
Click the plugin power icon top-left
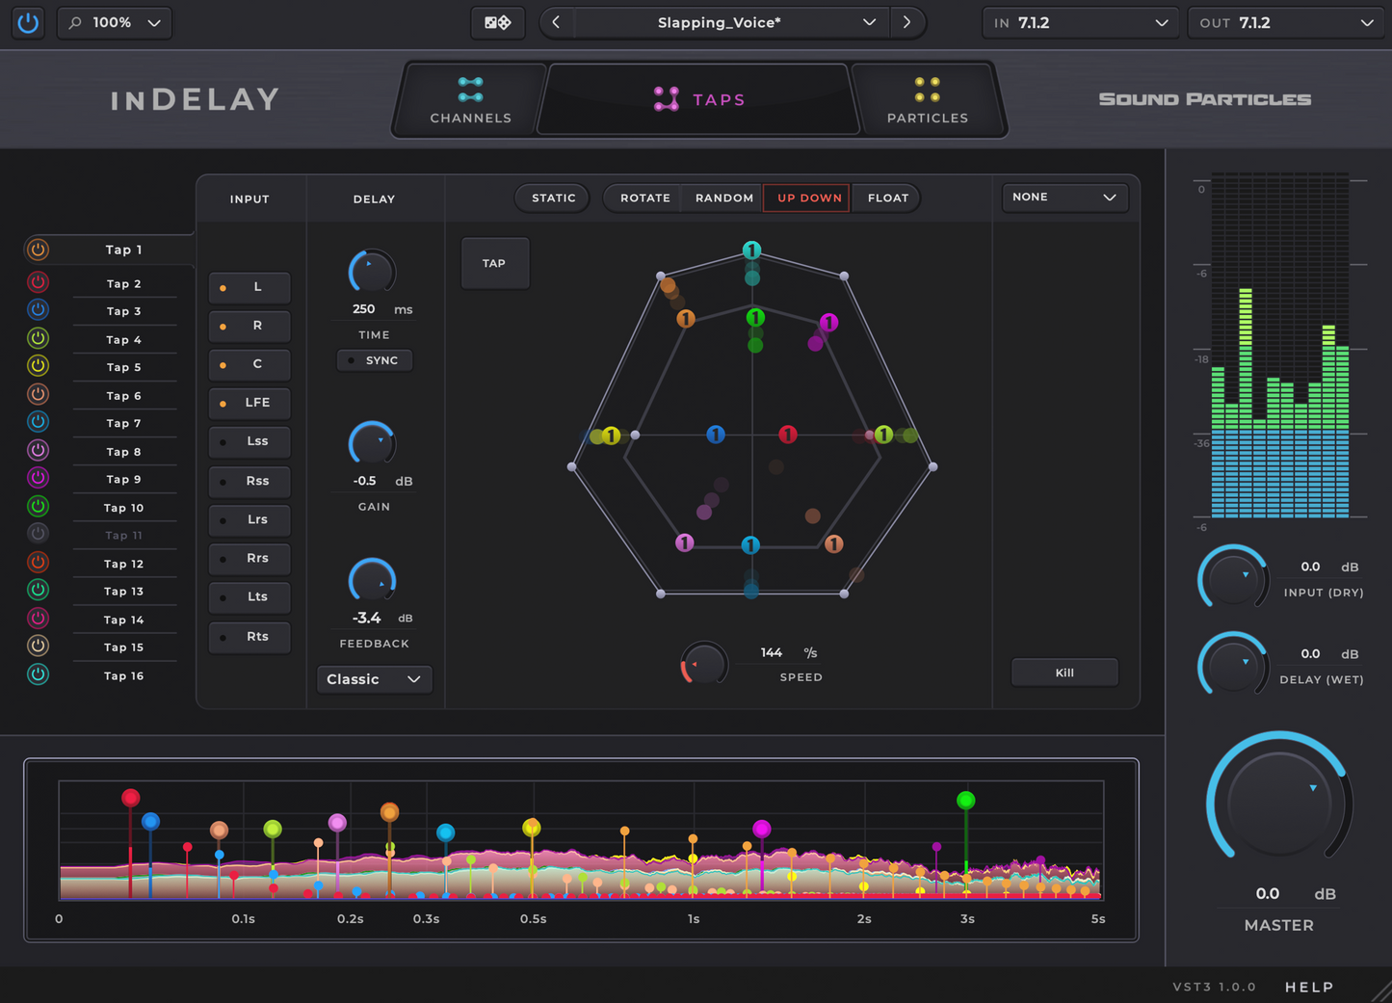tap(27, 22)
